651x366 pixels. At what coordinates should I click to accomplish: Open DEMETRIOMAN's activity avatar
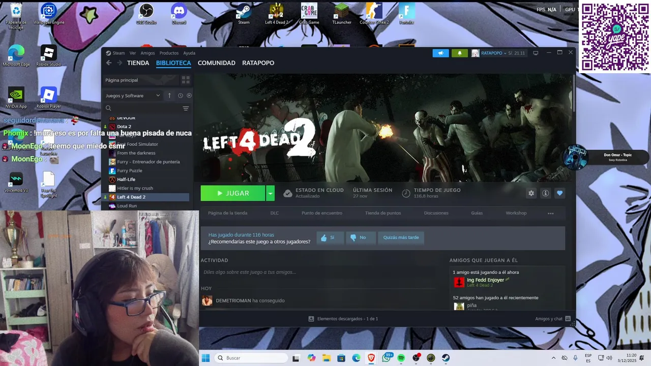[207, 300]
